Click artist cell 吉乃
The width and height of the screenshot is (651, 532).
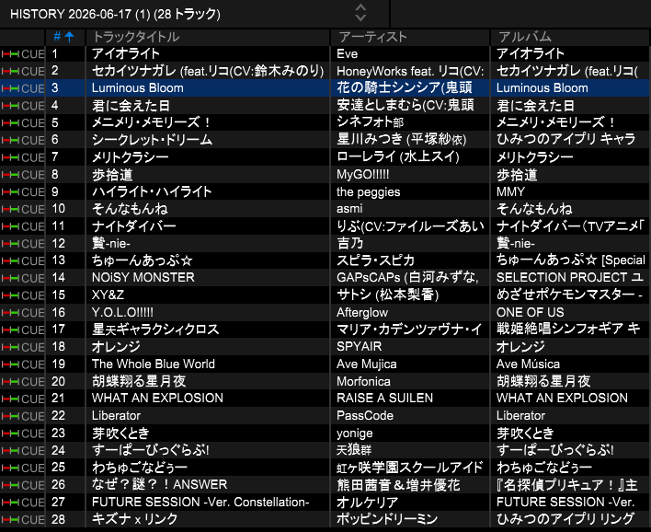349,243
